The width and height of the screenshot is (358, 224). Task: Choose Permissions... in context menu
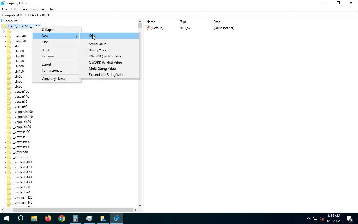(x=57, y=71)
